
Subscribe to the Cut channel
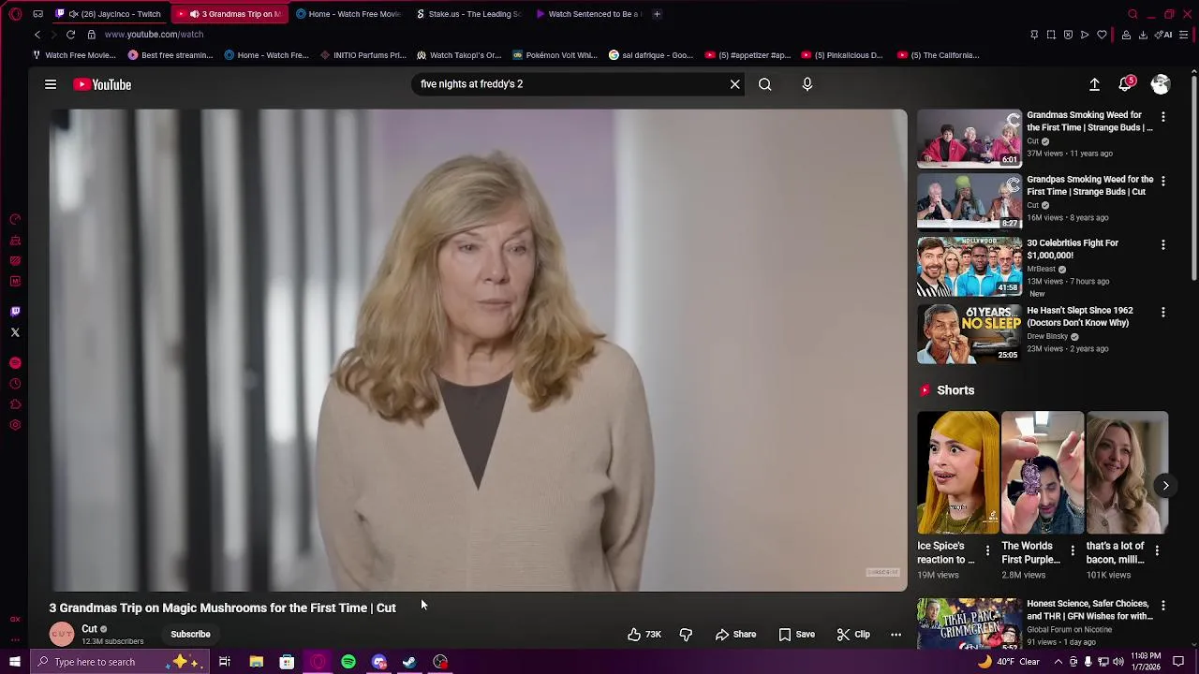coord(190,635)
